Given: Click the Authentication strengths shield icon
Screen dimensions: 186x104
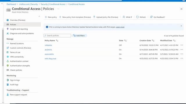Looking at the screenshot, I should coord(8,66).
